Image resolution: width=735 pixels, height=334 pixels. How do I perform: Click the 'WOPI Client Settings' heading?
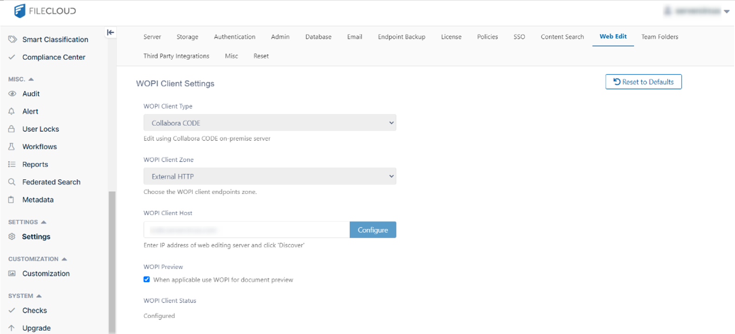pyautogui.click(x=175, y=83)
